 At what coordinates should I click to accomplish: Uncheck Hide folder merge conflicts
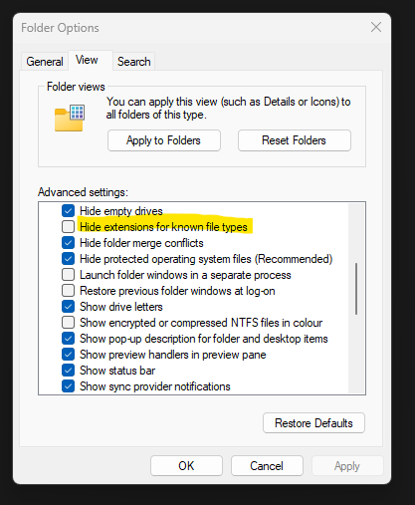[x=68, y=243]
